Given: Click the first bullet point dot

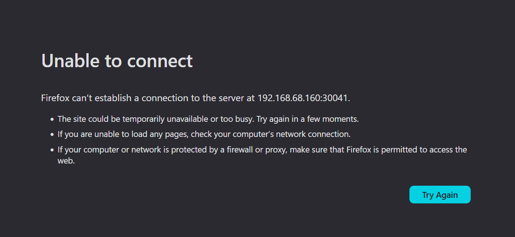Looking at the screenshot, I should [52, 120].
